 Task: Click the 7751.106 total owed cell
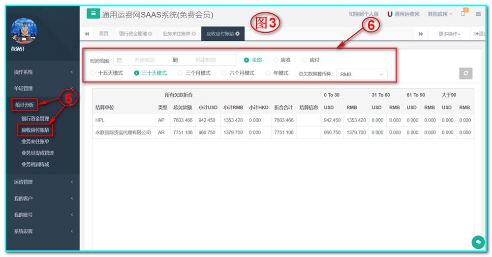(183, 132)
